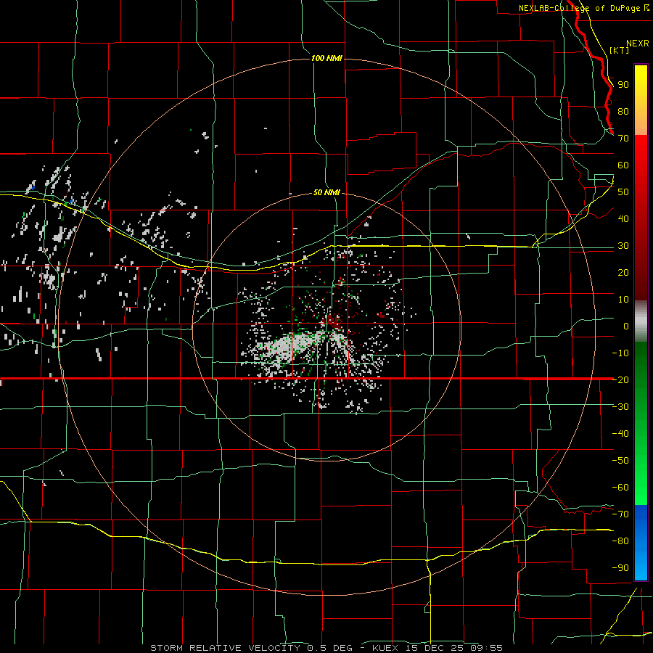Click the -70 value on the velocity scale
The height and width of the screenshot is (653, 653).
pyautogui.click(x=620, y=514)
